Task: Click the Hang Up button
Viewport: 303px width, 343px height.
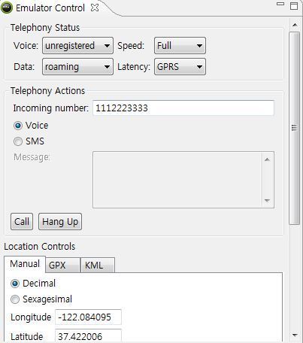Action: [60, 222]
